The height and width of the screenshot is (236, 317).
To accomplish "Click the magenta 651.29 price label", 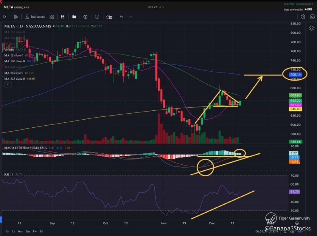I will click(295, 105).
